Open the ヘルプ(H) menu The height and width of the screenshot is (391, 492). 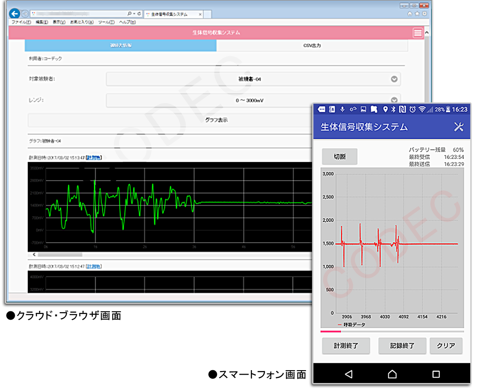pos(127,22)
